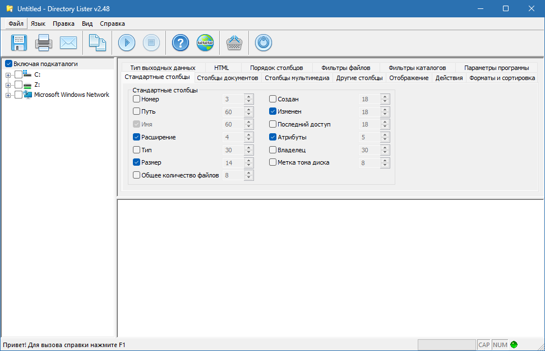This screenshot has width=545, height=351.
Task: Click the Print toolbar icon
Action: coord(44,43)
